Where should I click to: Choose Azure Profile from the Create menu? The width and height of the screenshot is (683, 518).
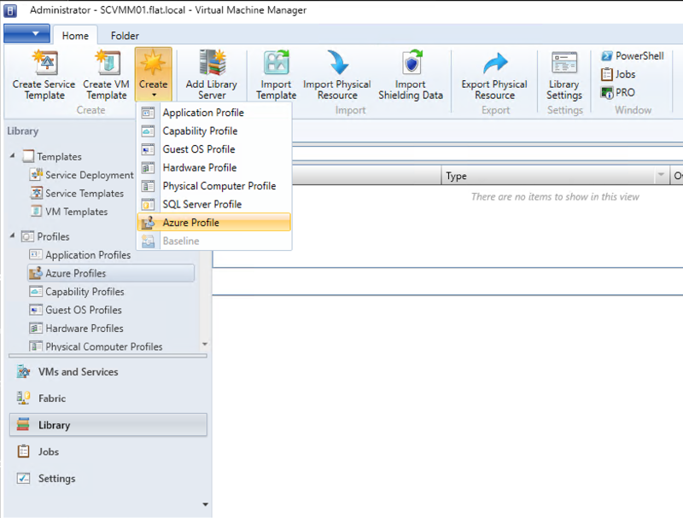tap(198, 224)
